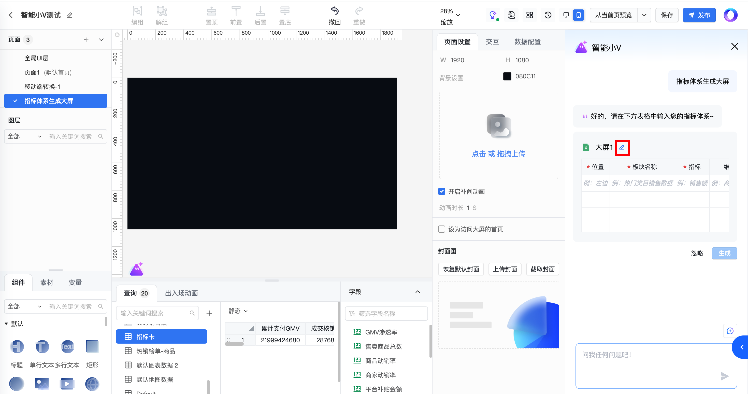The width and height of the screenshot is (748, 394).
Task: Switch to the 数据配置 tab
Action: point(527,42)
